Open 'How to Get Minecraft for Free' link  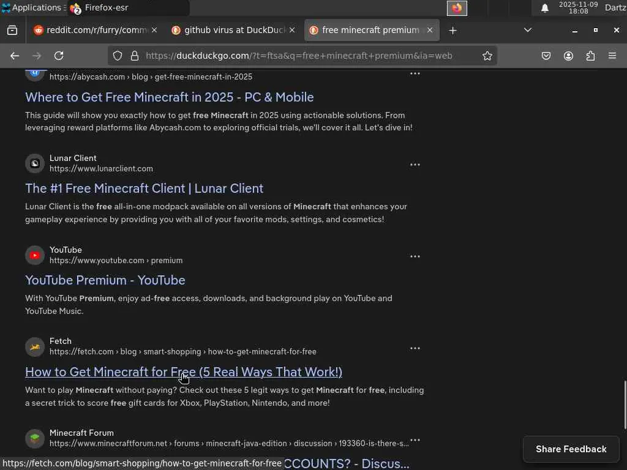(x=184, y=372)
